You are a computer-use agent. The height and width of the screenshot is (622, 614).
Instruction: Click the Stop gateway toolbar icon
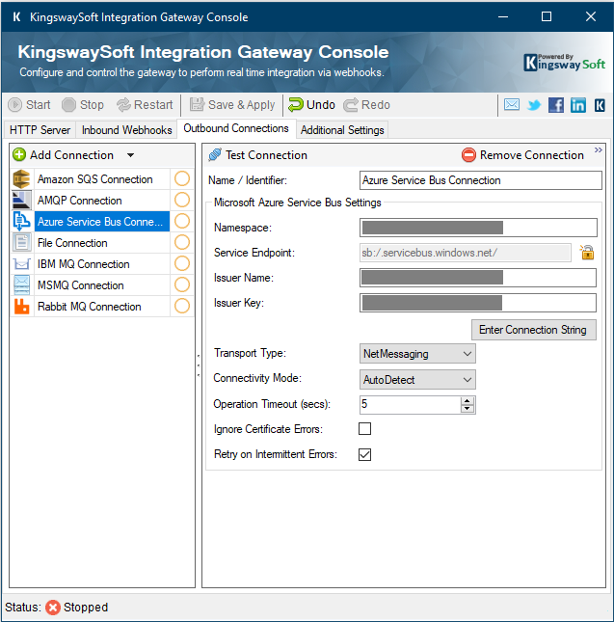68,105
